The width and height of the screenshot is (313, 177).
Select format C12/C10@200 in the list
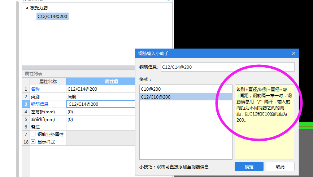tap(186, 97)
